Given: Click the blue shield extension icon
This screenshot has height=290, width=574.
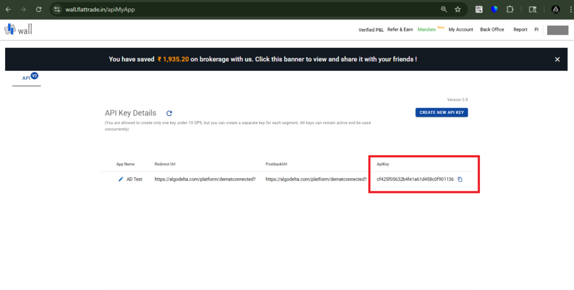Looking at the screenshot, I should click(494, 10).
